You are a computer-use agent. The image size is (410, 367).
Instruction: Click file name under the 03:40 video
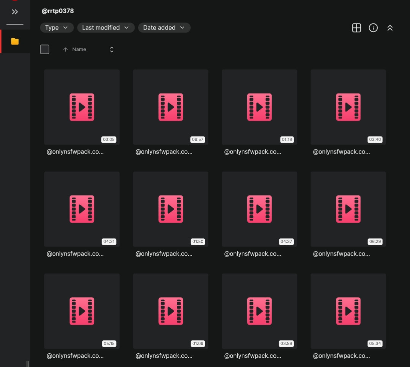(x=342, y=152)
